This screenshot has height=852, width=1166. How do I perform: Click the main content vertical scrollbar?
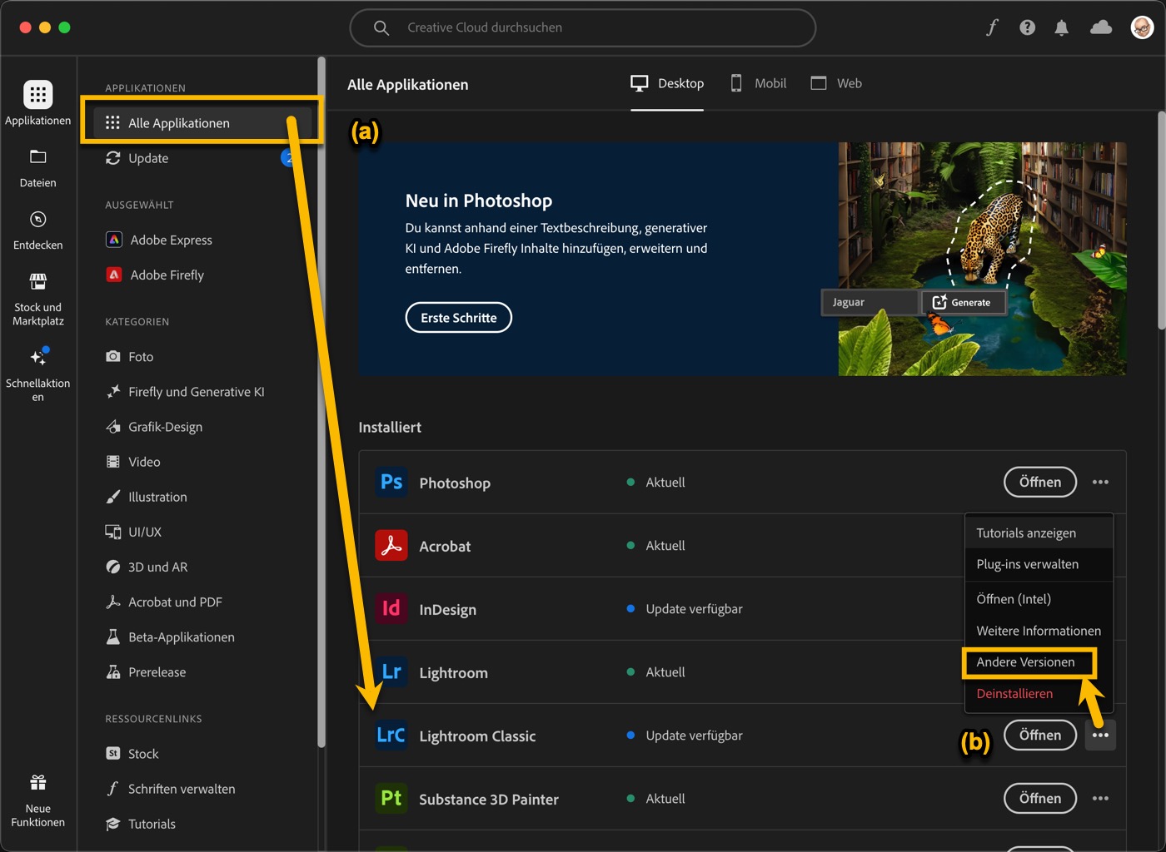click(1161, 220)
